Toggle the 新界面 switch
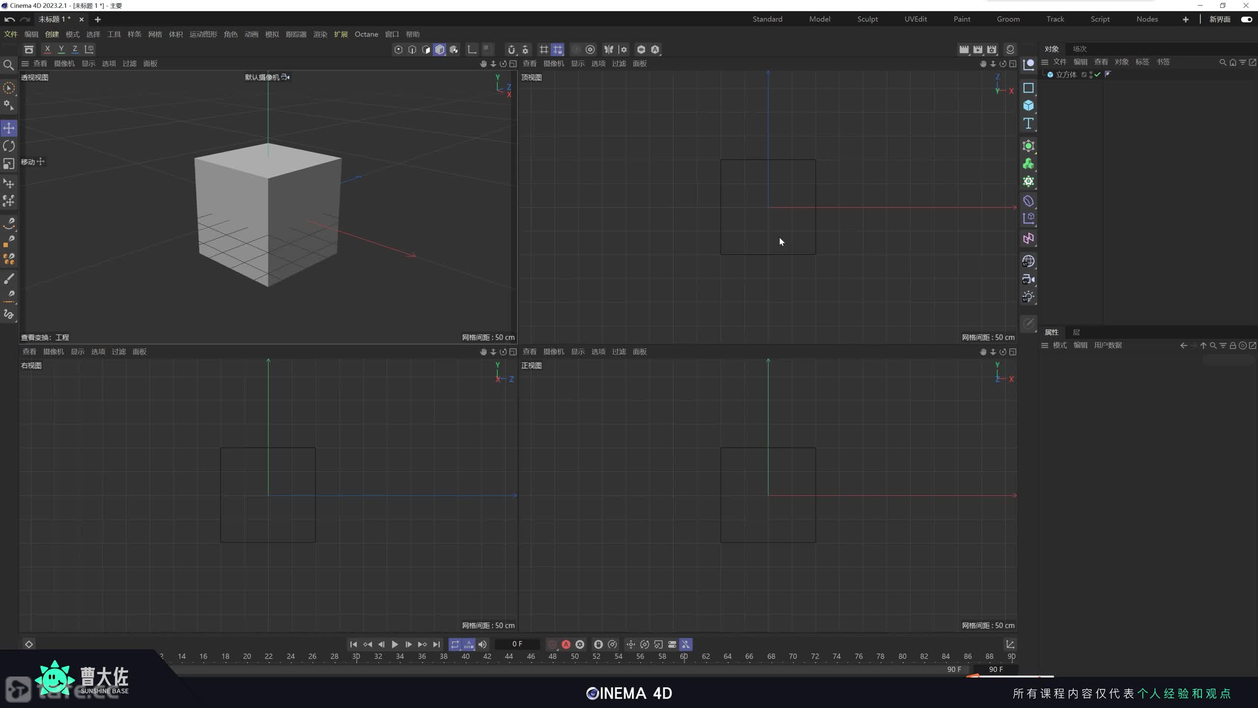 point(1246,19)
